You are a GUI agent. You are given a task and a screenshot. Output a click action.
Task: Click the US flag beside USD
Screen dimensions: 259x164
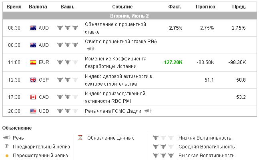(x=33, y=111)
